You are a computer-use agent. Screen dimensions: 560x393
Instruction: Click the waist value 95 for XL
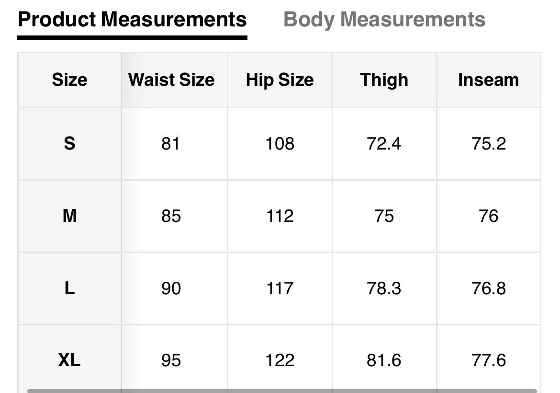tap(171, 360)
